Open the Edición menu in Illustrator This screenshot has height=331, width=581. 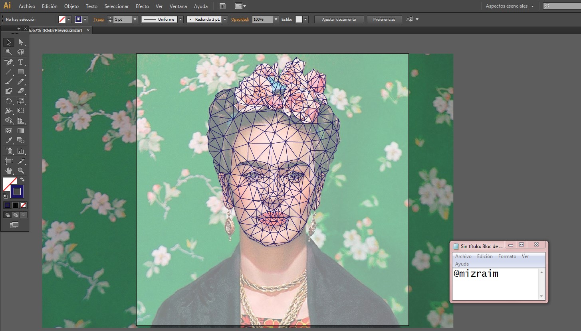[x=50, y=6]
